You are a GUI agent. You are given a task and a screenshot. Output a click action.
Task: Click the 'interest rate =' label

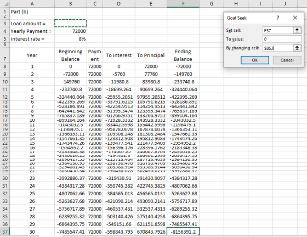[32, 39]
